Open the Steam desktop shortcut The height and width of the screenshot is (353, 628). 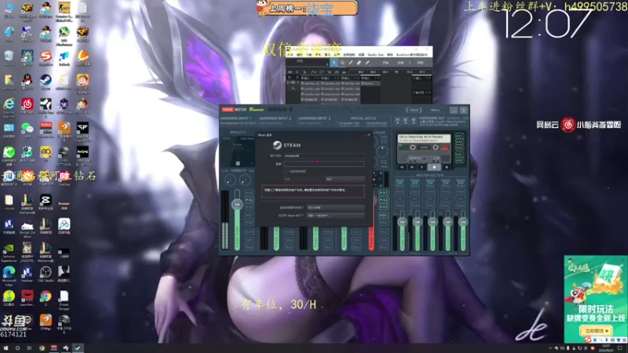click(x=46, y=82)
